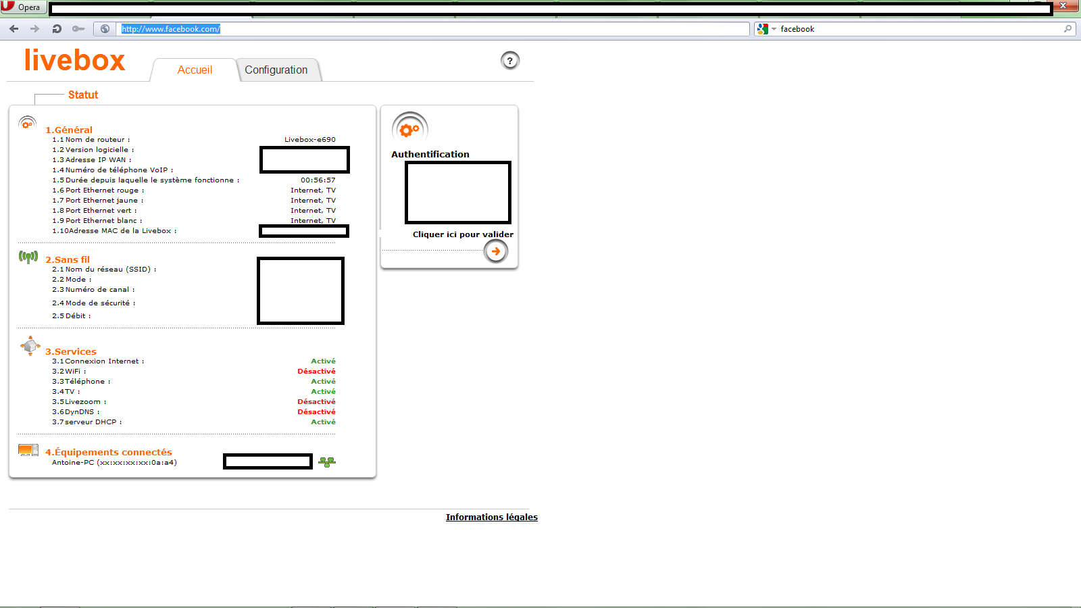Click the WiFi Désactivé status
This screenshot has width=1081, height=608.
pyautogui.click(x=317, y=372)
